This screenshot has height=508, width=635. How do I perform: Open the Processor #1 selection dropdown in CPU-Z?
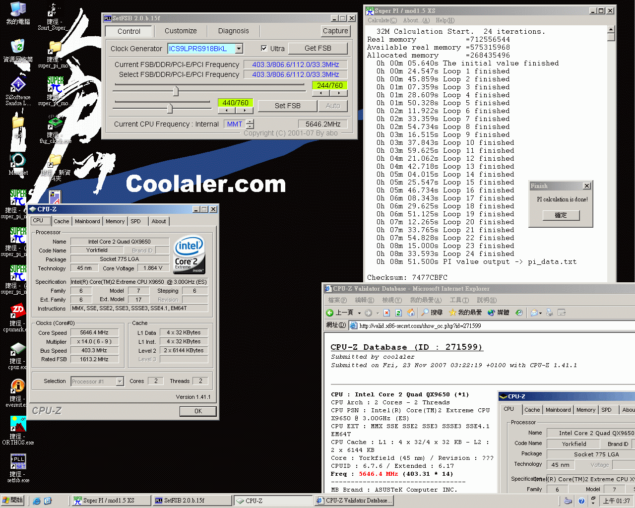pyautogui.click(x=120, y=381)
